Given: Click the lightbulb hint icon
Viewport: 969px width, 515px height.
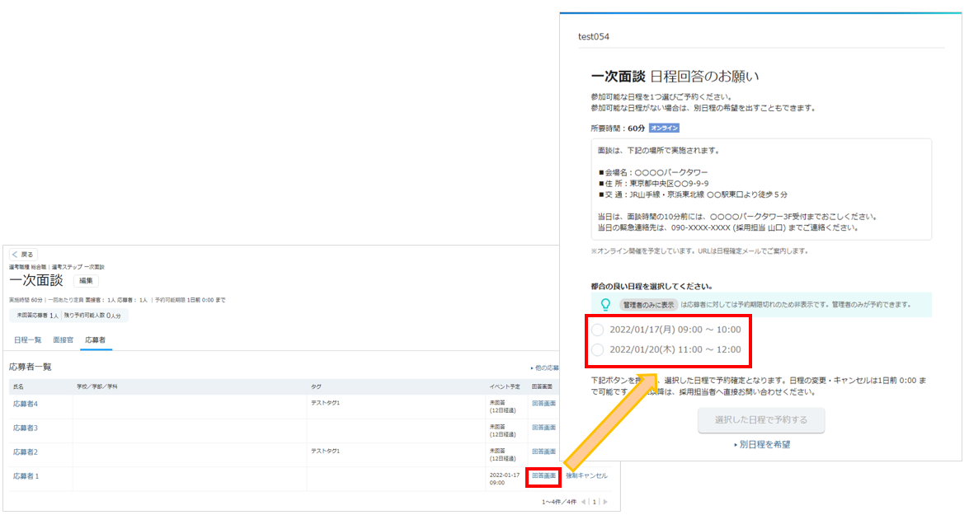Looking at the screenshot, I should (x=605, y=304).
